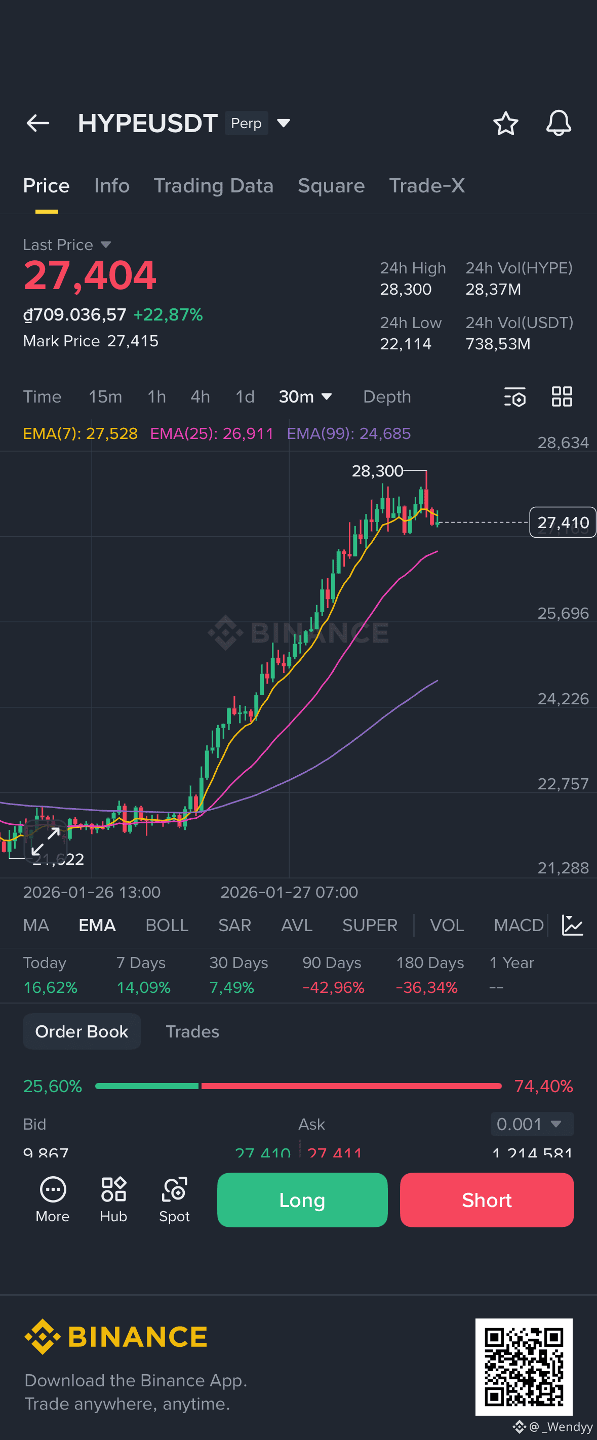Tap the current price tag 27,410
Screen dimensions: 597x1440
pos(563,522)
